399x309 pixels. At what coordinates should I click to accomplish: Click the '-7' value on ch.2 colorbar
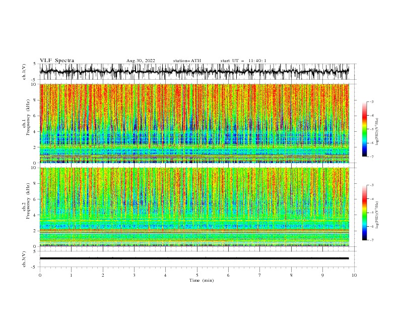(x=371, y=240)
